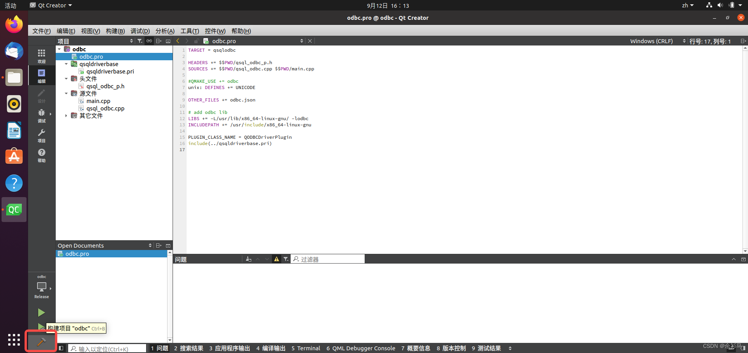Open Help (帮助) mode in sidebar

[42, 155]
